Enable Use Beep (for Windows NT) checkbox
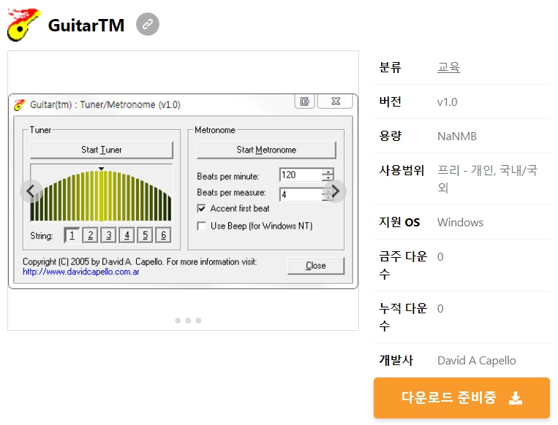Screen dimensions: 558x425 (x=201, y=226)
